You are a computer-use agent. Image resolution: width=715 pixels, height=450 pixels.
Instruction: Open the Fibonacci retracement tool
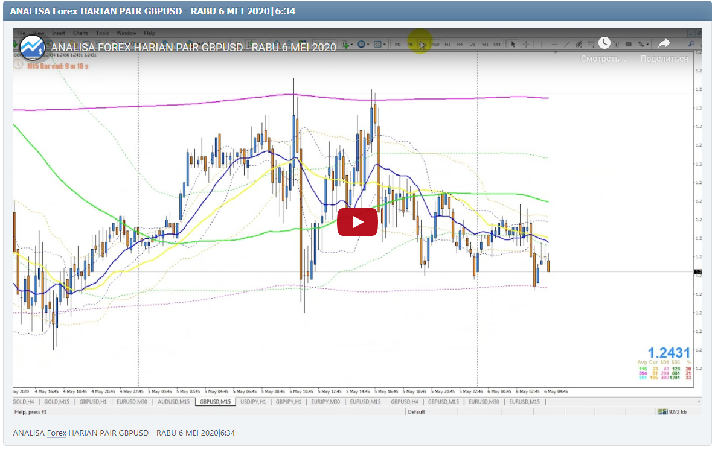[x=579, y=44]
